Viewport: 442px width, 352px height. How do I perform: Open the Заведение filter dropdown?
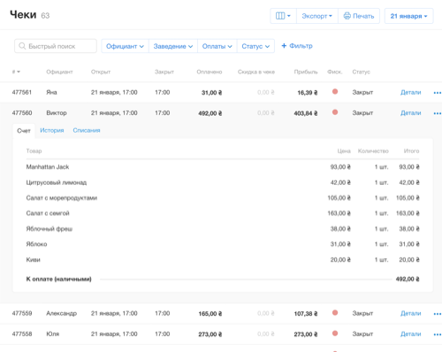[173, 46]
